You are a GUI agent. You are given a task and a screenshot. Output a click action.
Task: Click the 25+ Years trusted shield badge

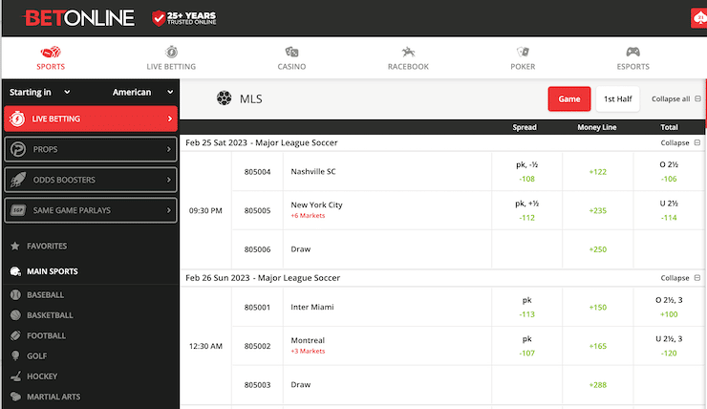pyautogui.click(x=184, y=18)
